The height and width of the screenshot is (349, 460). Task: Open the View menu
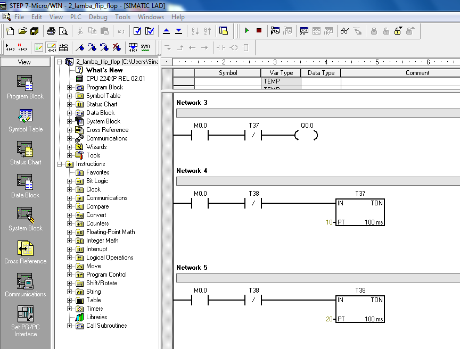point(56,17)
